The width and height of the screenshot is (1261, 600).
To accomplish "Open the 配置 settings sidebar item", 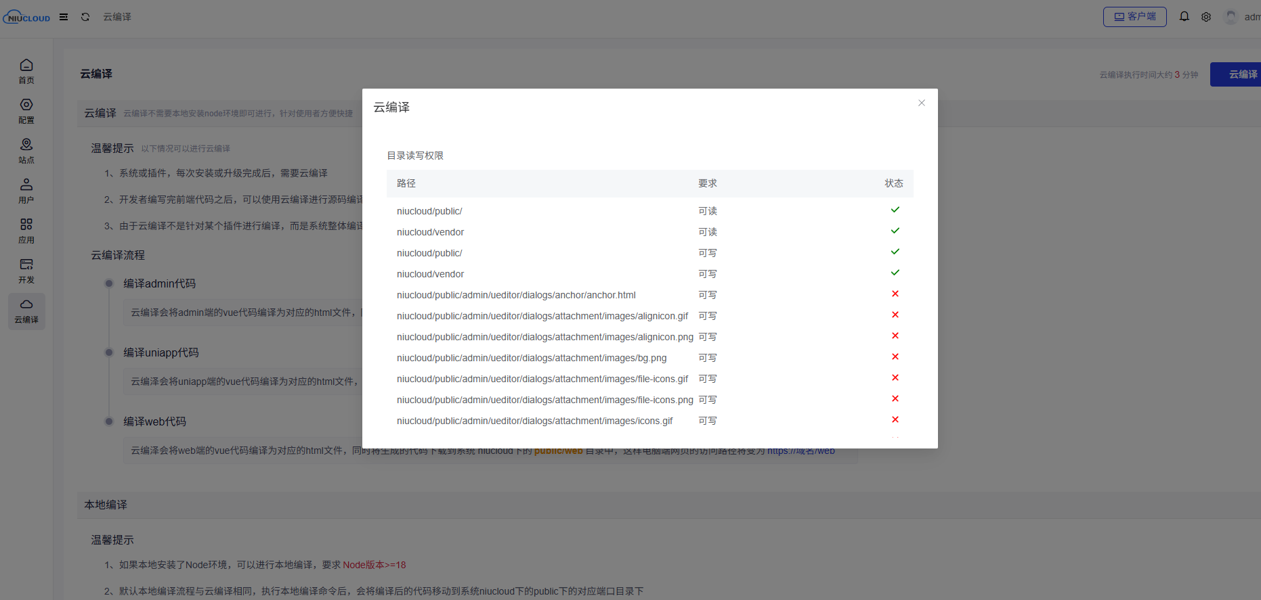I will point(26,111).
